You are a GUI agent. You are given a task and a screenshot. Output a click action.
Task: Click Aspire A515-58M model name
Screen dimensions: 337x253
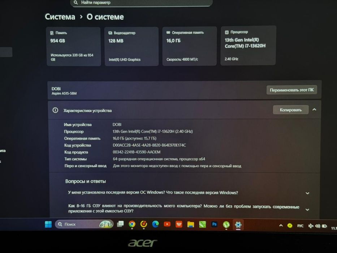point(64,93)
